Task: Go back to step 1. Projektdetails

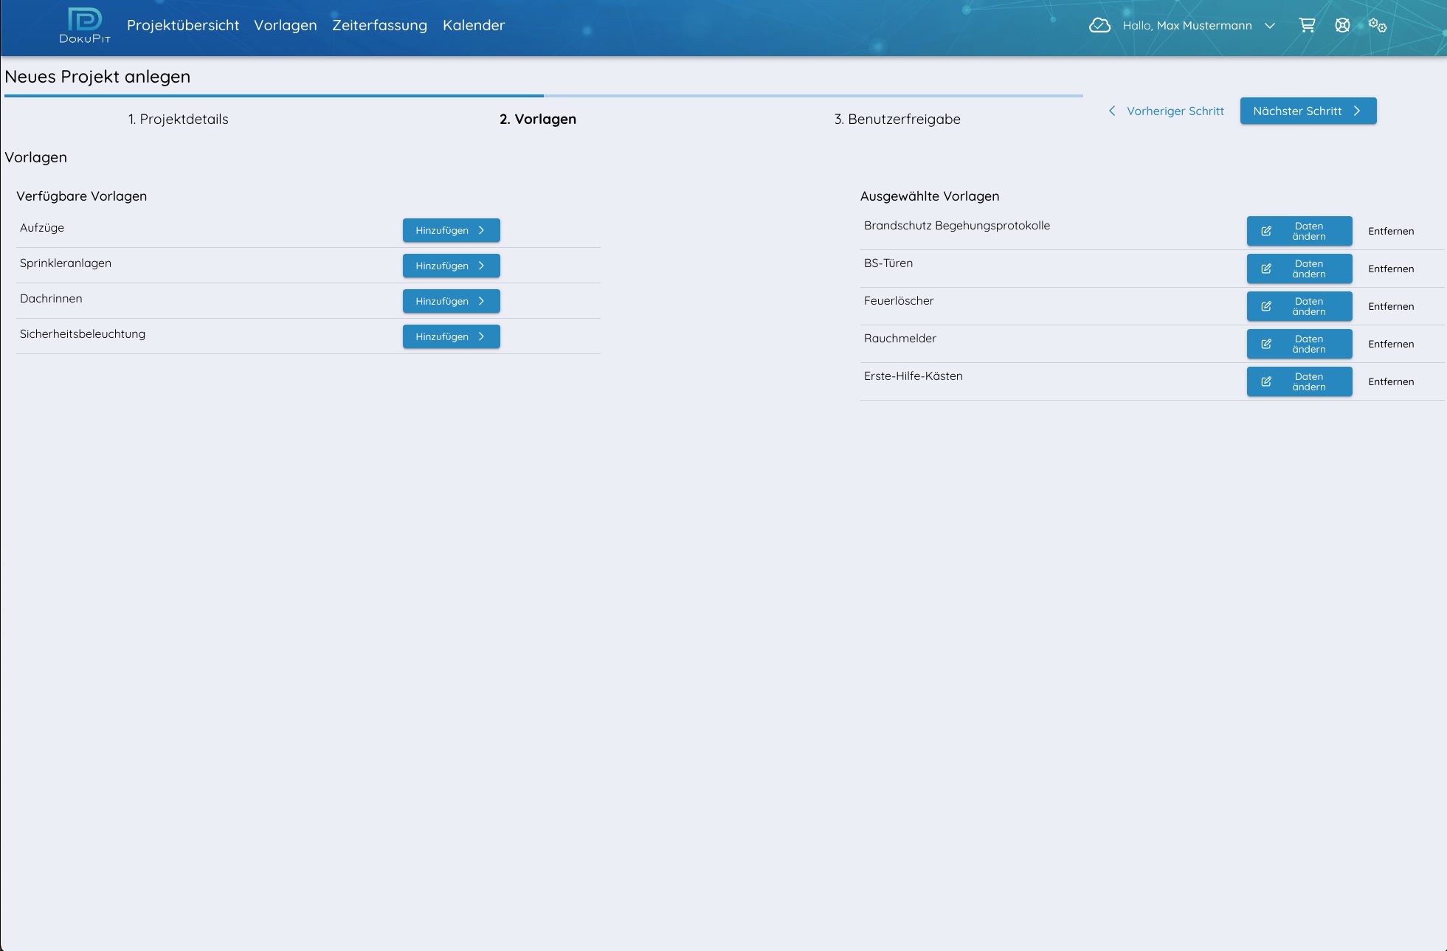Action: pos(178,119)
